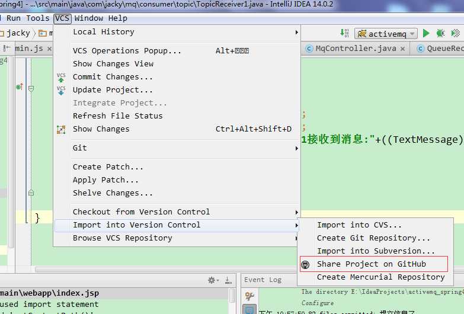Close the min.js tab
The width and height of the screenshot is (464, 314).
tap(49, 49)
